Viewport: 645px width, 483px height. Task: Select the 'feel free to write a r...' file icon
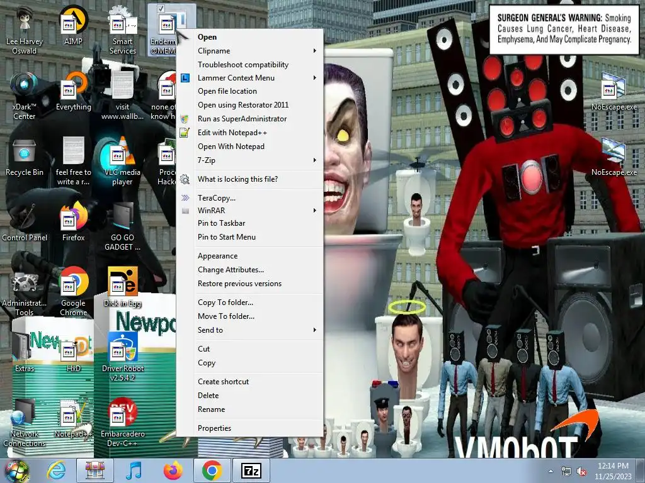point(73,162)
